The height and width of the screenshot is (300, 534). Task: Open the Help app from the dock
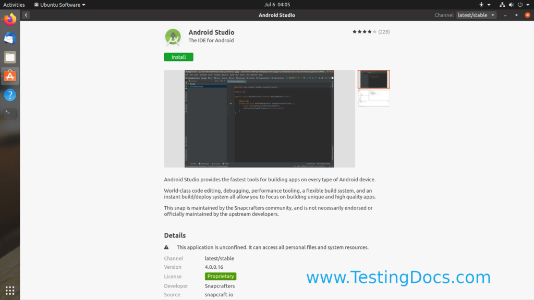[x=9, y=95]
